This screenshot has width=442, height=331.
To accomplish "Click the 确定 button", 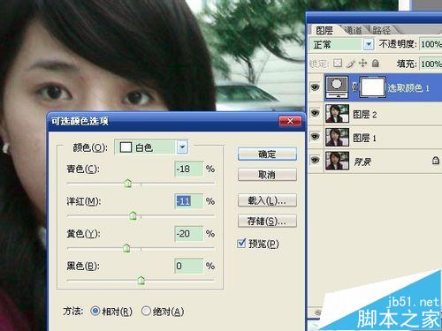I will click(x=267, y=154).
